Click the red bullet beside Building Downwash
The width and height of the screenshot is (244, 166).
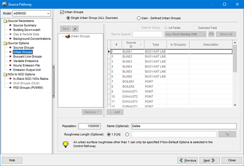pos(10,30)
